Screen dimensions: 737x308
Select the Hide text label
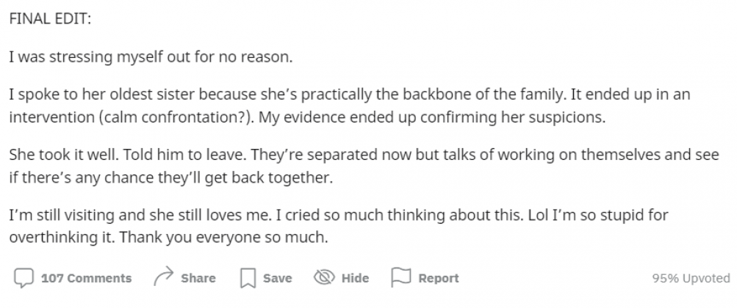(x=355, y=278)
